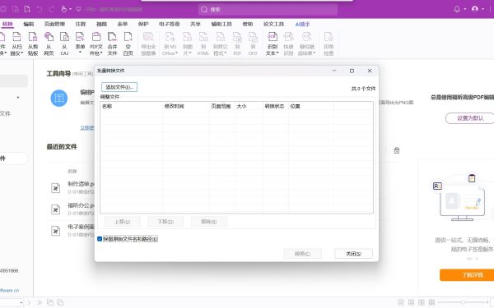Click the 转换 button in dialog

(302, 254)
